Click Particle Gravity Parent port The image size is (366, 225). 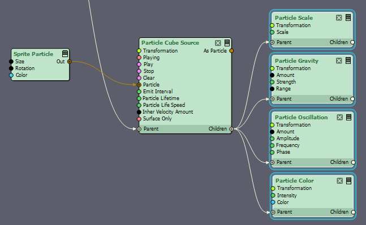click(272, 99)
